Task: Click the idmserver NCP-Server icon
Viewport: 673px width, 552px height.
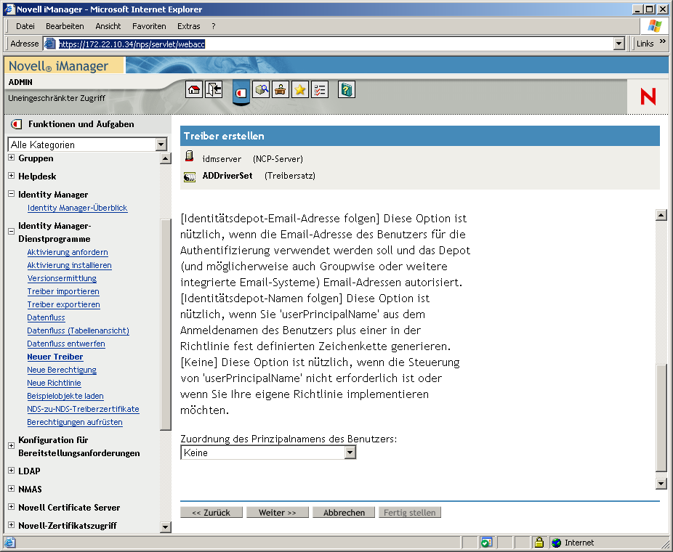Action: tap(190, 155)
